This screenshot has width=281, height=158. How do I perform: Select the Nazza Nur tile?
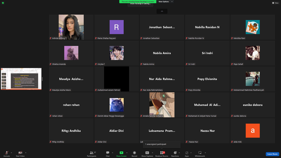(207, 131)
